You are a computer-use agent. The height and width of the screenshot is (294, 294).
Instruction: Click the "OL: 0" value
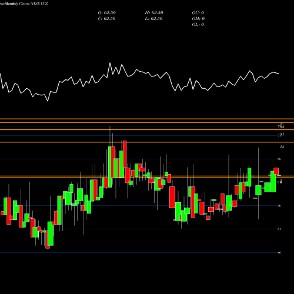[198, 25]
